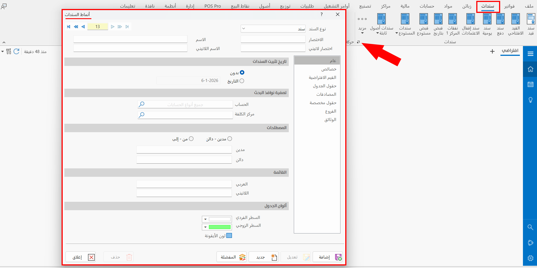The height and width of the screenshot is (268, 537).
Task: Select the من - إلى radio option
Action: click(191, 139)
